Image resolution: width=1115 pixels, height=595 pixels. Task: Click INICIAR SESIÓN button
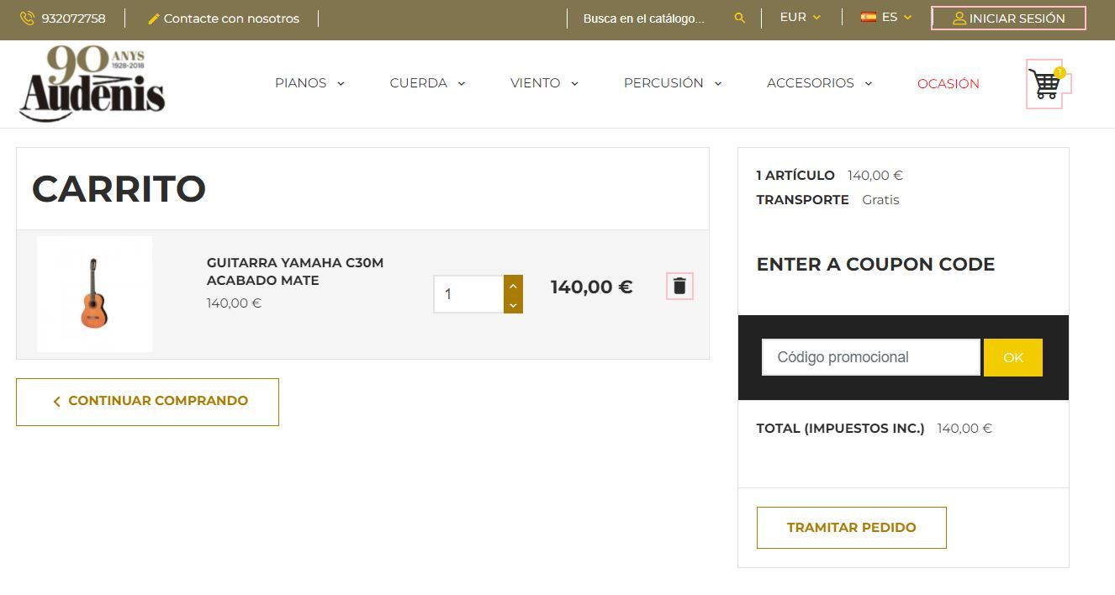tap(1008, 18)
